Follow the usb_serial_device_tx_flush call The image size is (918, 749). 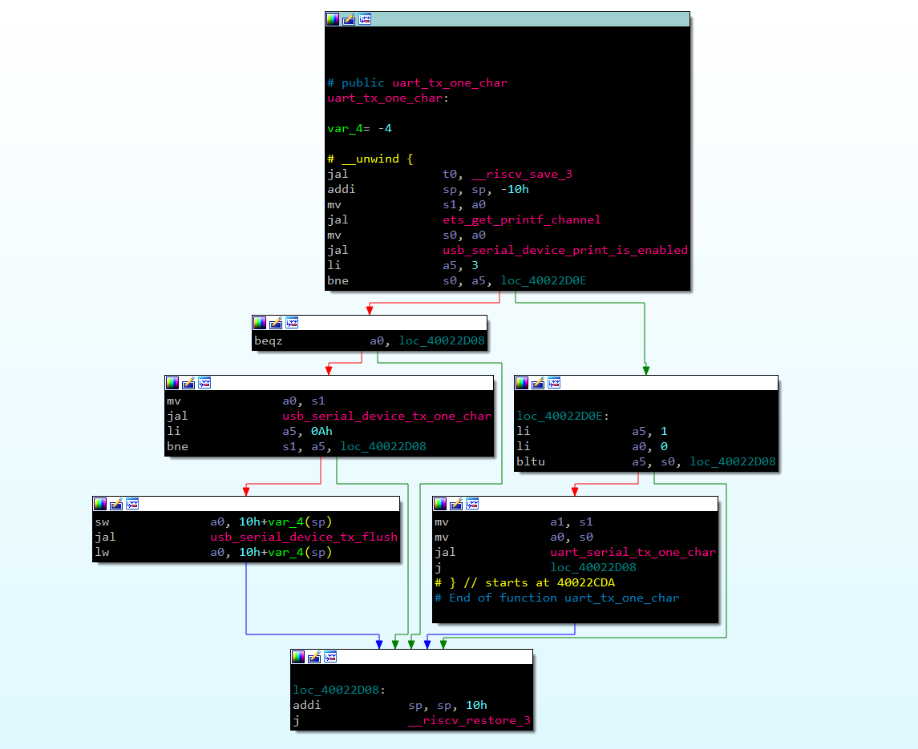click(304, 537)
